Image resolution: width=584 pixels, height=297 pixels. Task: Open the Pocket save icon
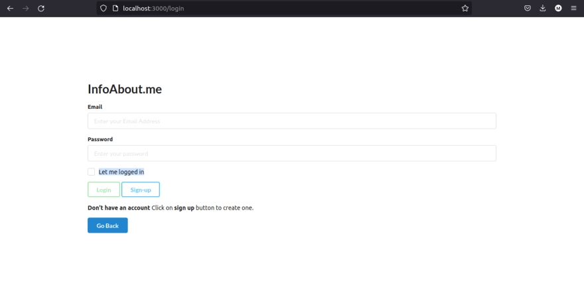point(528,8)
